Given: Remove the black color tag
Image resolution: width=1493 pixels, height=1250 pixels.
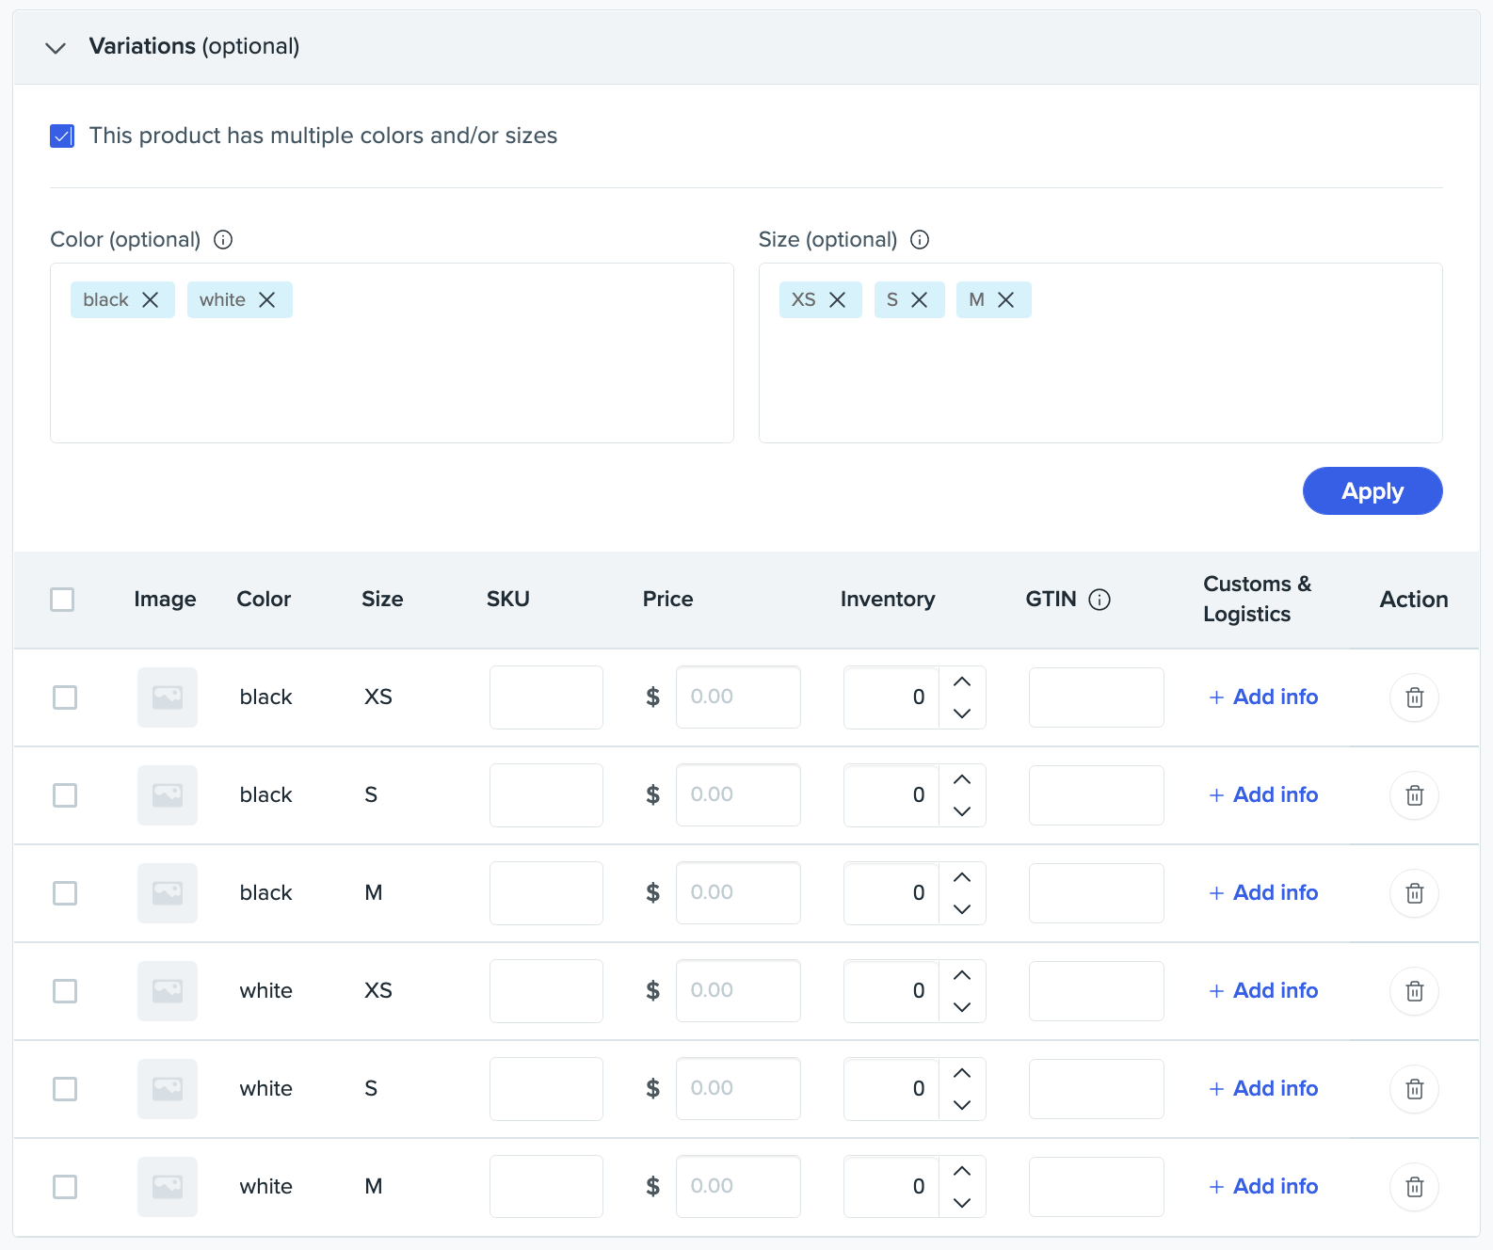Looking at the screenshot, I should click(x=151, y=300).
